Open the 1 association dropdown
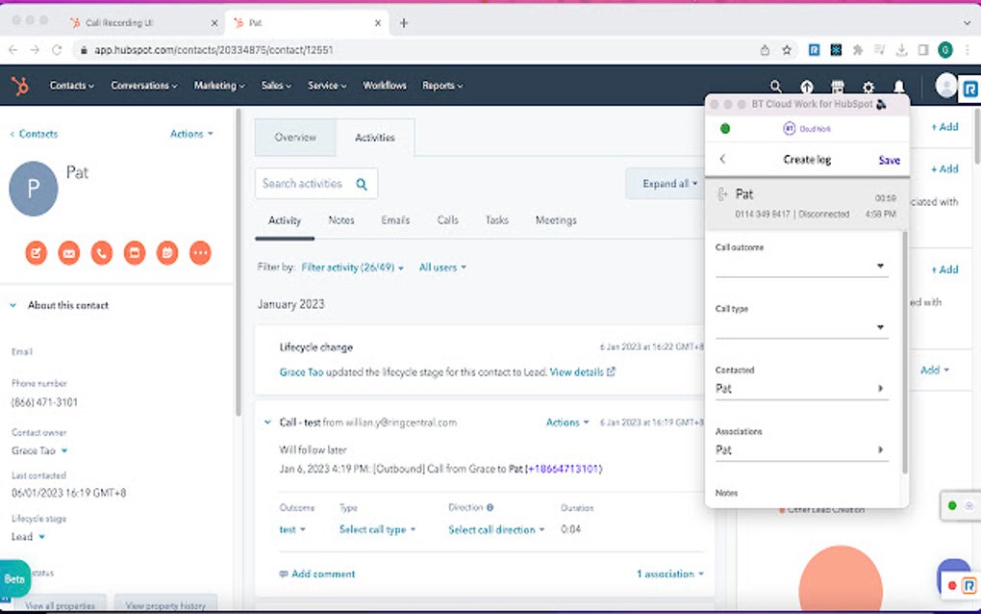 670,574
